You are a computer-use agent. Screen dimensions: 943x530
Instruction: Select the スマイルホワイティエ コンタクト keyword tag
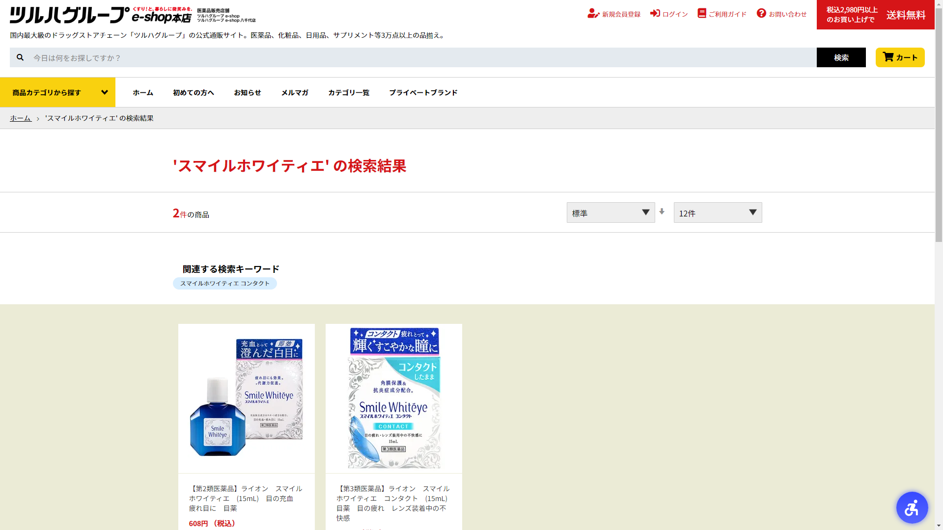point(224,284)
